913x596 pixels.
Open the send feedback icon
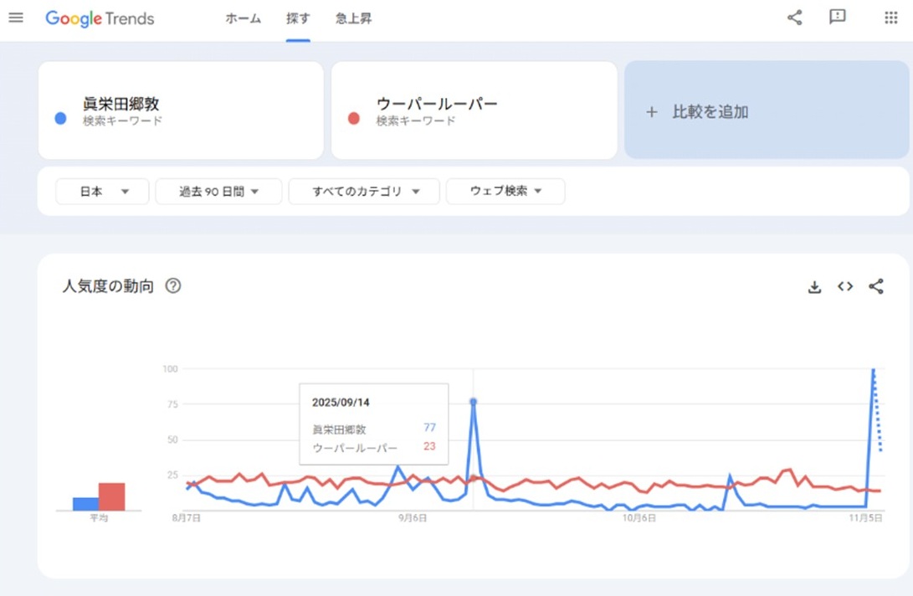837,18
